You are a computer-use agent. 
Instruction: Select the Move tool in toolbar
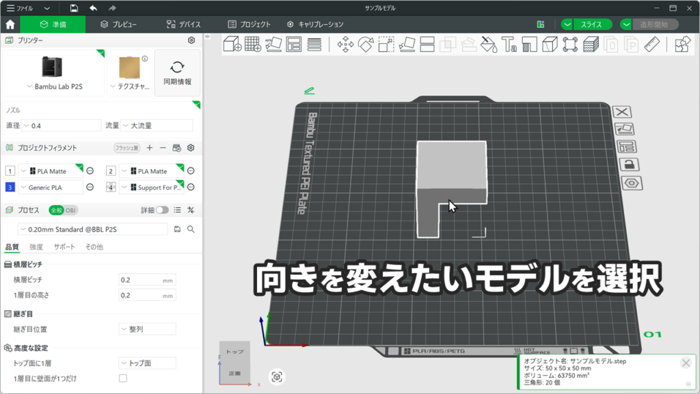(x=345, y=45)
